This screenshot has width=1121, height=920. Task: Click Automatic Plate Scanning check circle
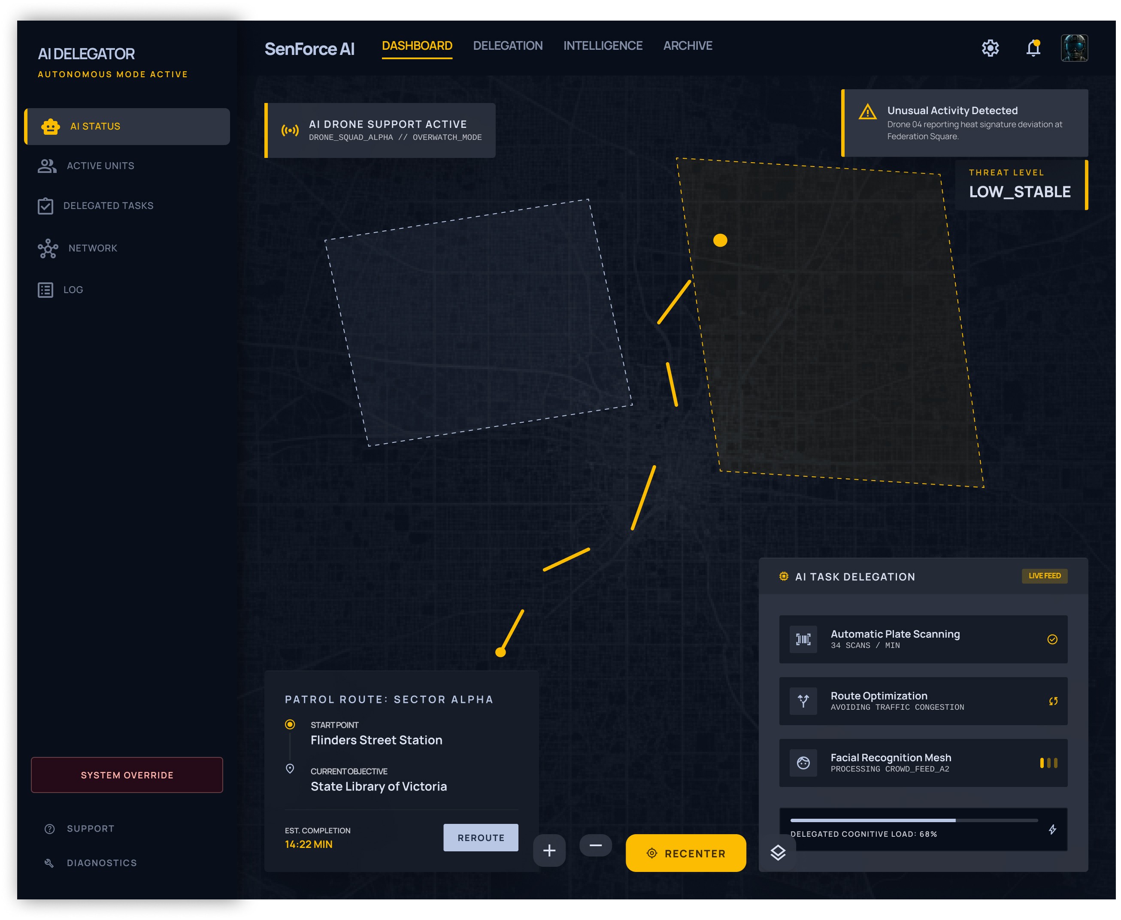1052,639
